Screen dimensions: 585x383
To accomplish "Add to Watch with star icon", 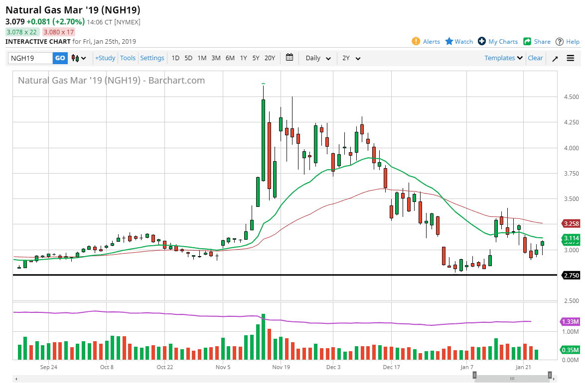I will pyautogui.click(x=449, y=42).
